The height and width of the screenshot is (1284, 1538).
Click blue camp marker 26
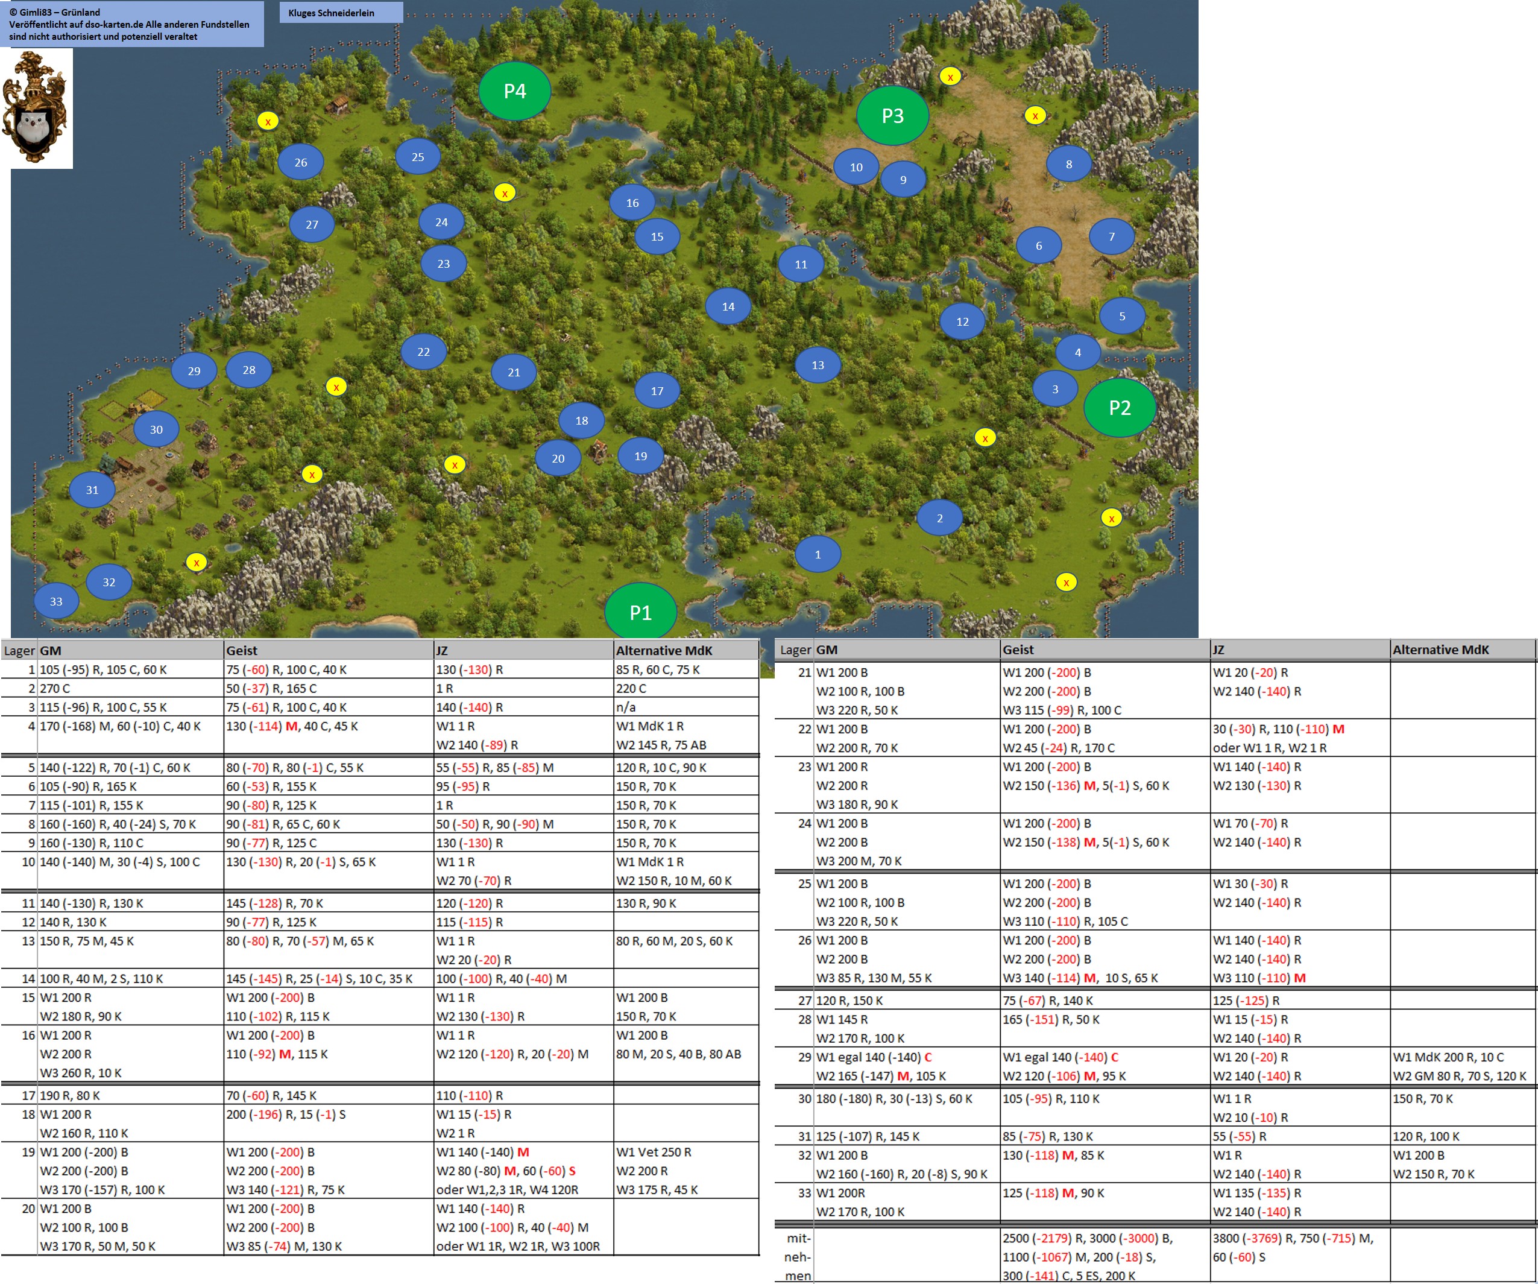tap(300, 163)
